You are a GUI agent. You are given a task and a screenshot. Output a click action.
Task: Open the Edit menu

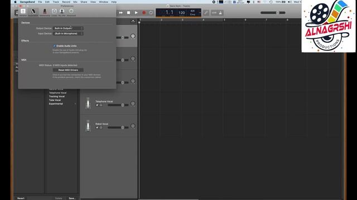[x=47, y=2]
